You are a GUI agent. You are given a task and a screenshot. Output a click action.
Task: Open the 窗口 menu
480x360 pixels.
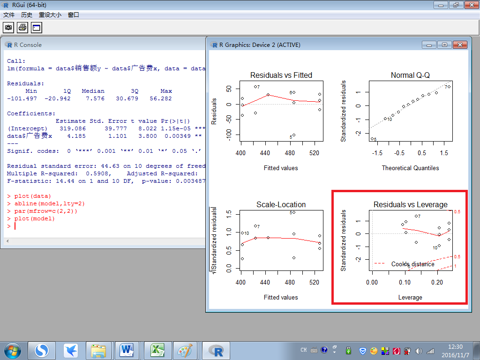[74, 15]
